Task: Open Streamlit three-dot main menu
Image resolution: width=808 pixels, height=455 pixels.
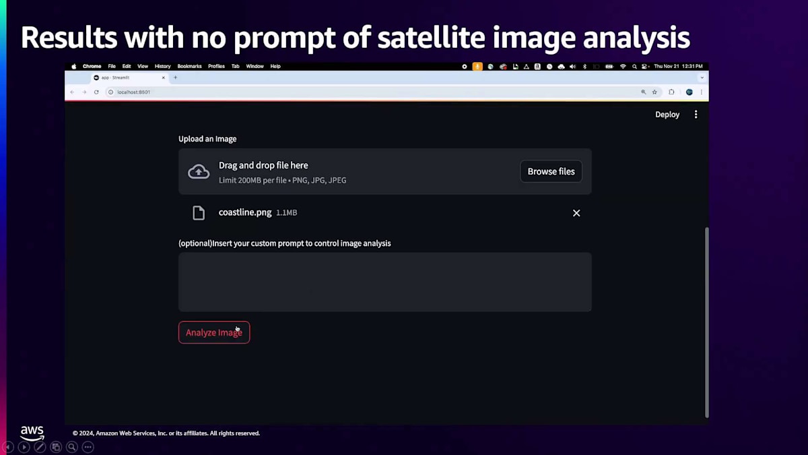Action: point(696,115)
